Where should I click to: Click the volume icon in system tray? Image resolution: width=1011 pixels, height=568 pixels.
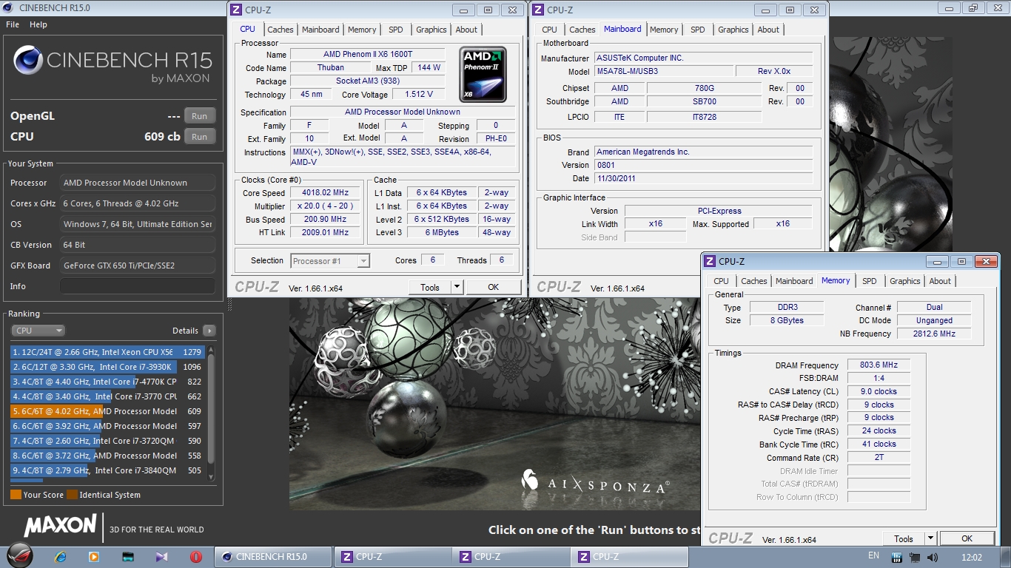933,558
